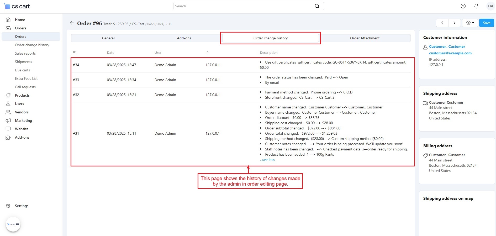Click the Home house icon in the sidebar
The image size is (496, 236).
[8, 20]
